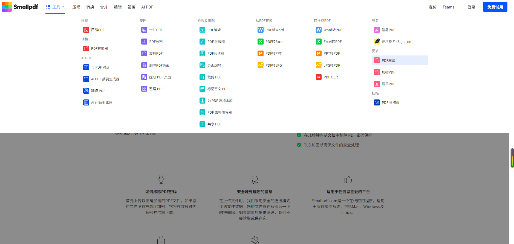The image size is (514, 244).
Task: Click the 免费试用 free trial button
Action: coord(495,7)
